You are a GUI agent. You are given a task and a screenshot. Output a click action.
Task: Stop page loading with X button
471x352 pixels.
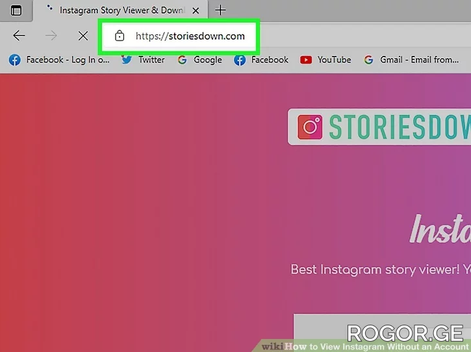[83, 36]
